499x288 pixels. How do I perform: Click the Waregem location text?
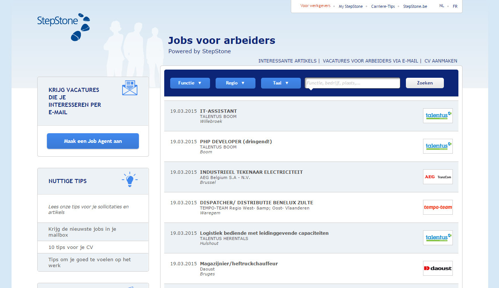point(210,213)
